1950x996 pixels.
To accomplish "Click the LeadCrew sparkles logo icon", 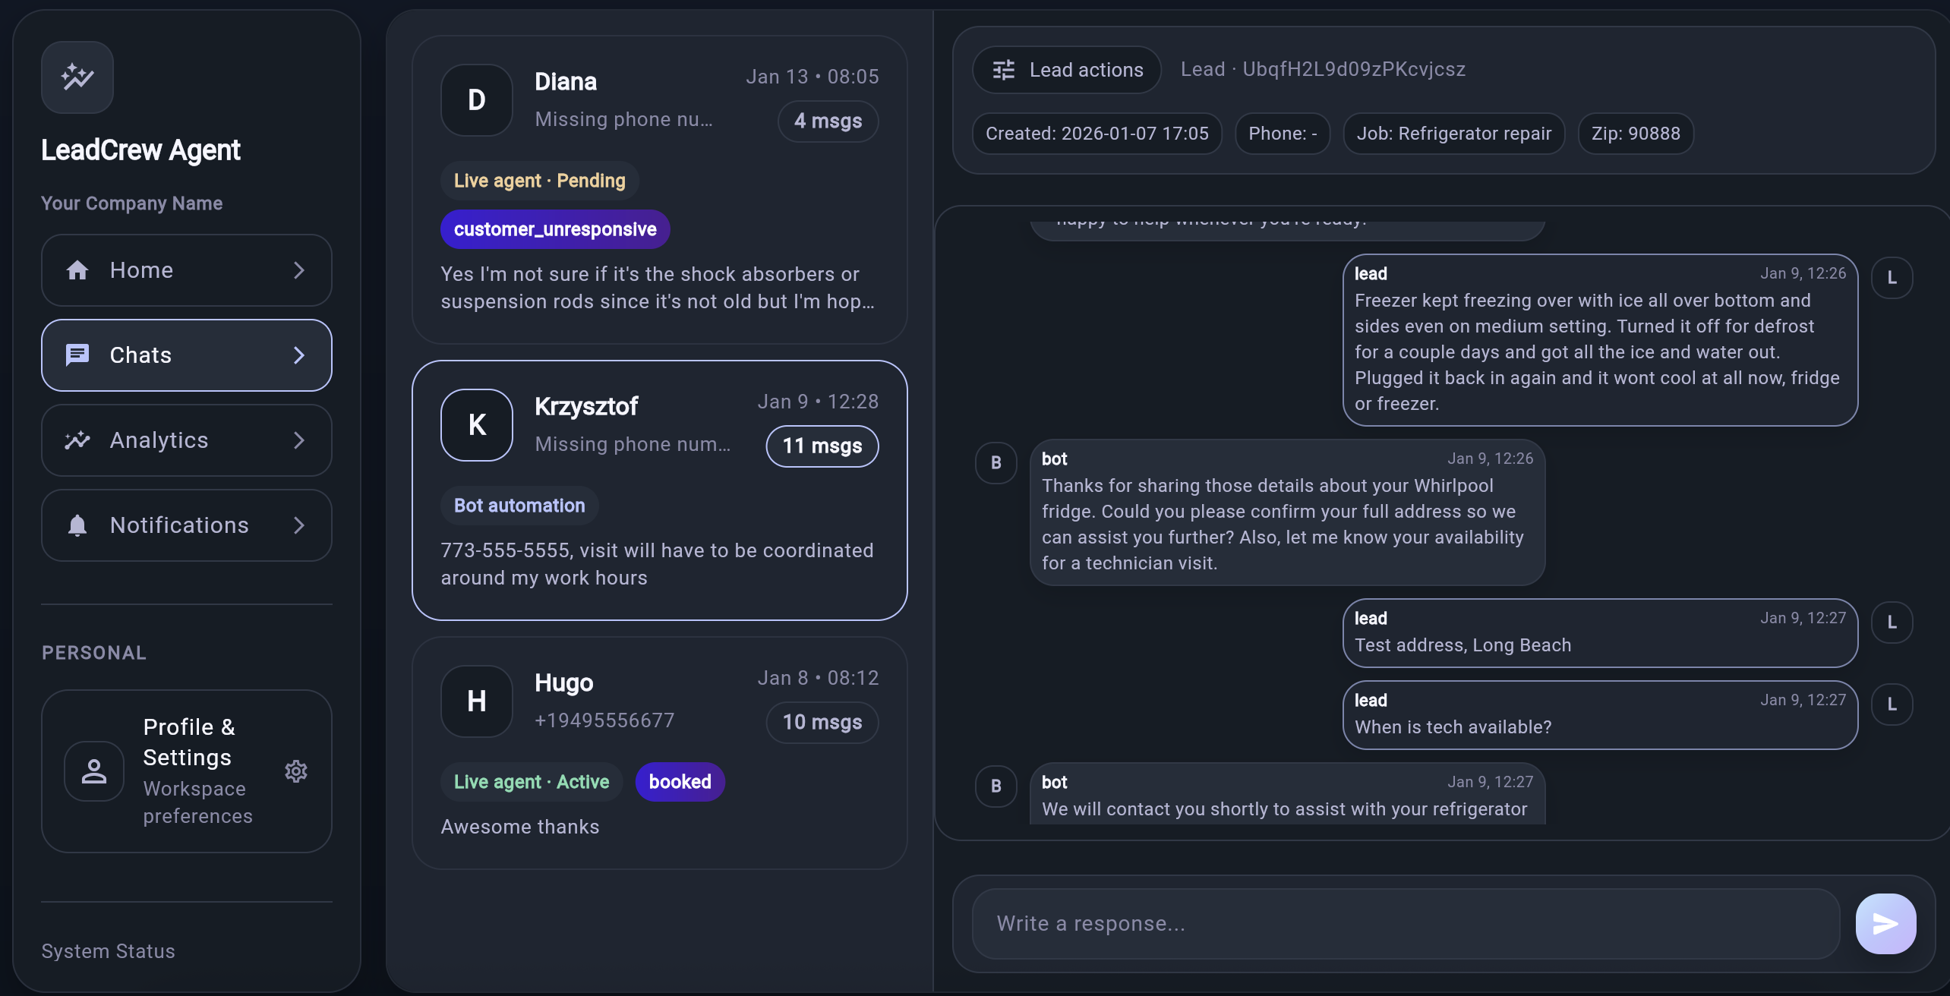I will point(77,77).
